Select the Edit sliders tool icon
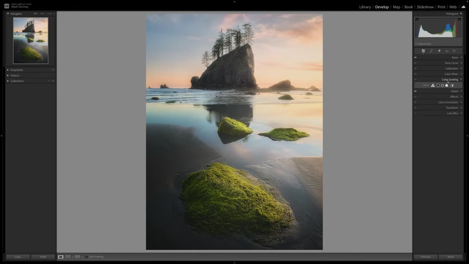The width and height of the screenshot is (469, 264). pyautogui.click(x=423, y=51)
